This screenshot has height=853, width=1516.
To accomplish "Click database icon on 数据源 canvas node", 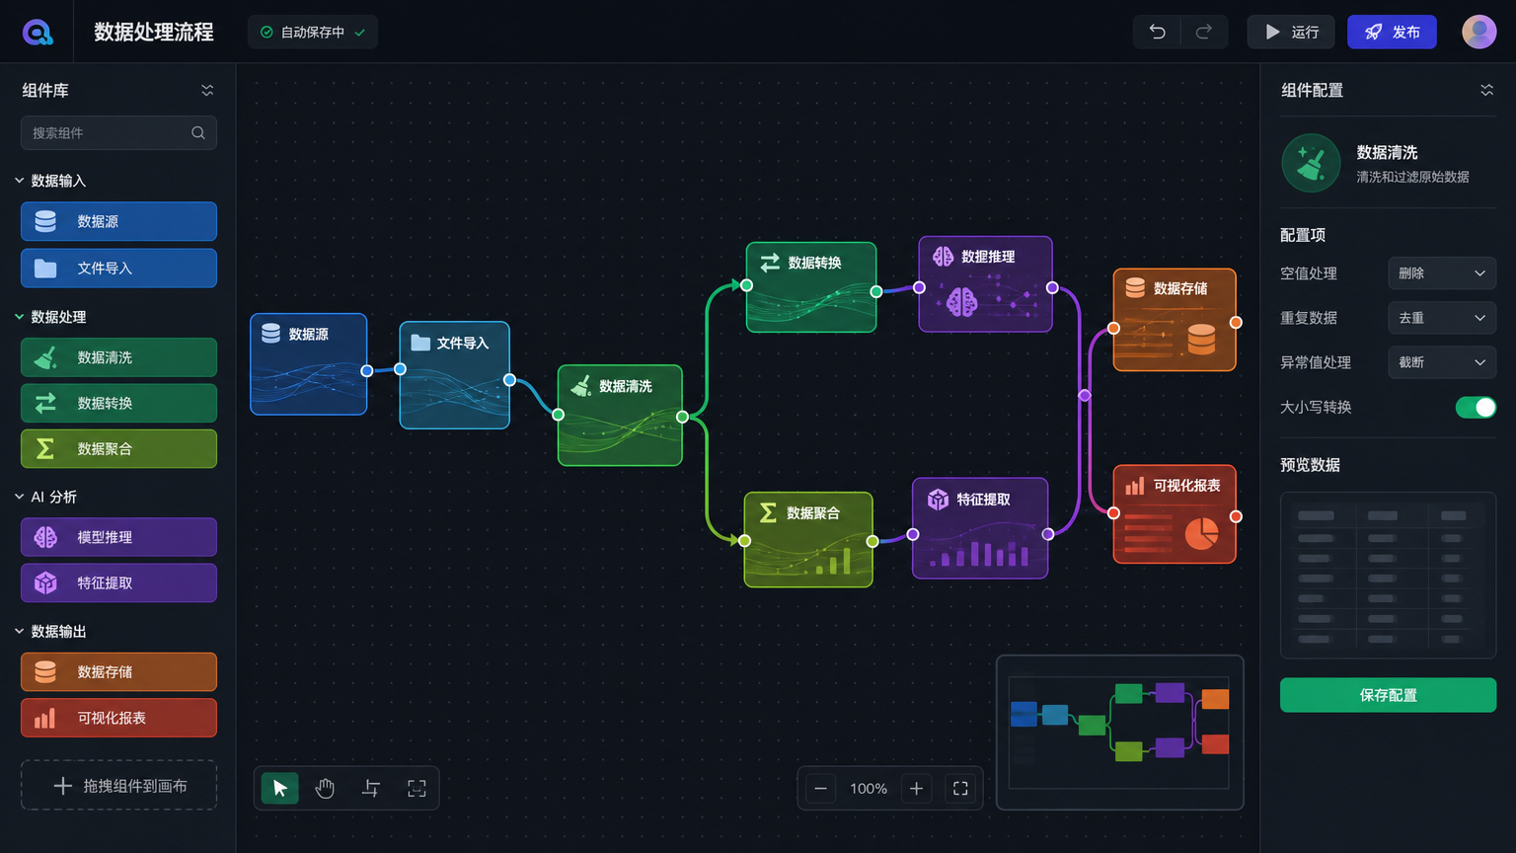I will pos(270,334).
